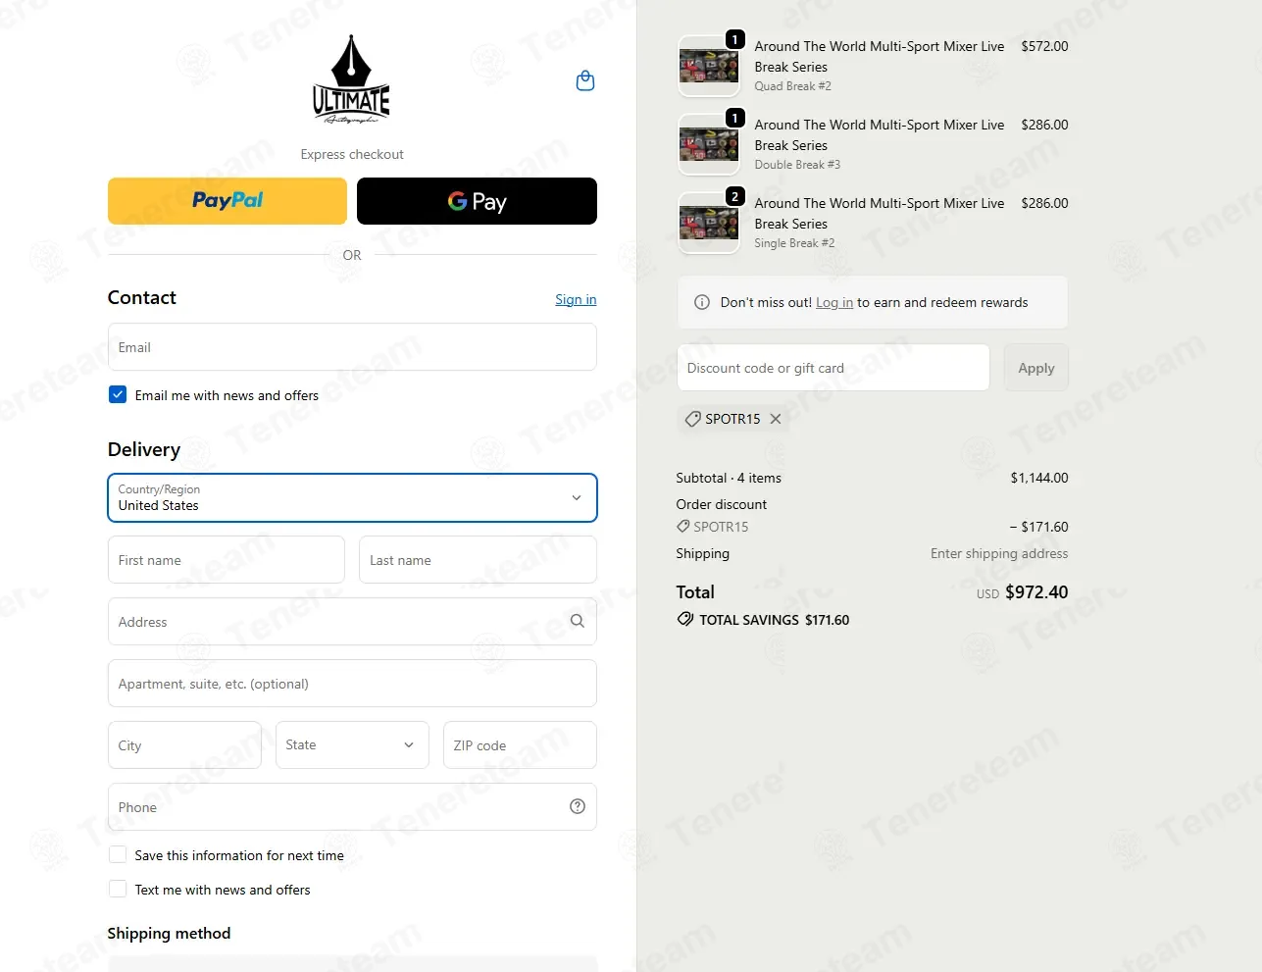1262x972 pixels.
Task: Uncheck Email me with news and offers
Action: [x=118, y=394]
